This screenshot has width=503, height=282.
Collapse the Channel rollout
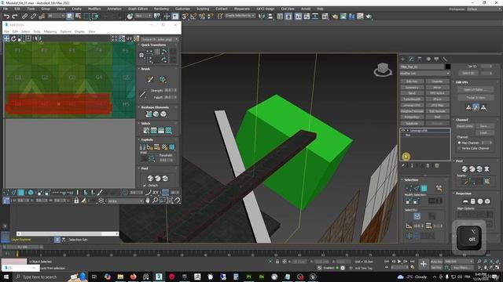[x=454, y=120]
